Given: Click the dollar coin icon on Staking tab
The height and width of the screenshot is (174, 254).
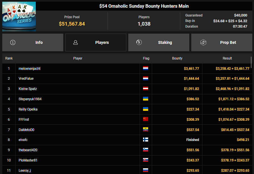Looking at the screenshot, I should point(139,42).
